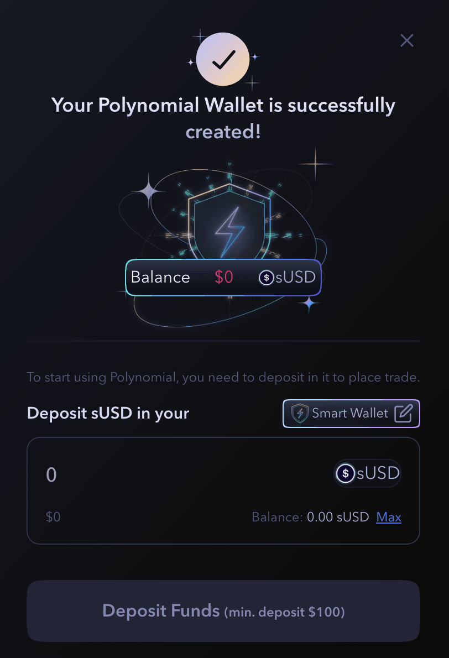The height and width of the screenshot is (658, 449).
Task: Click the dollar coin icon in the deposit token chip
Action: click(346, 474)
